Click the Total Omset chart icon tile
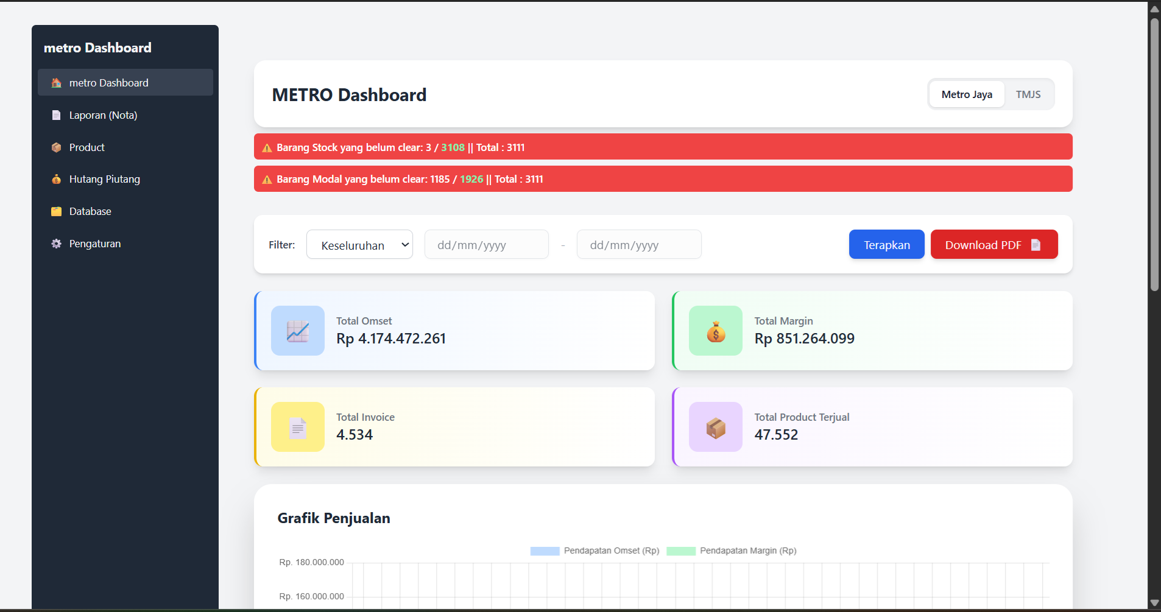 point(298,331)
